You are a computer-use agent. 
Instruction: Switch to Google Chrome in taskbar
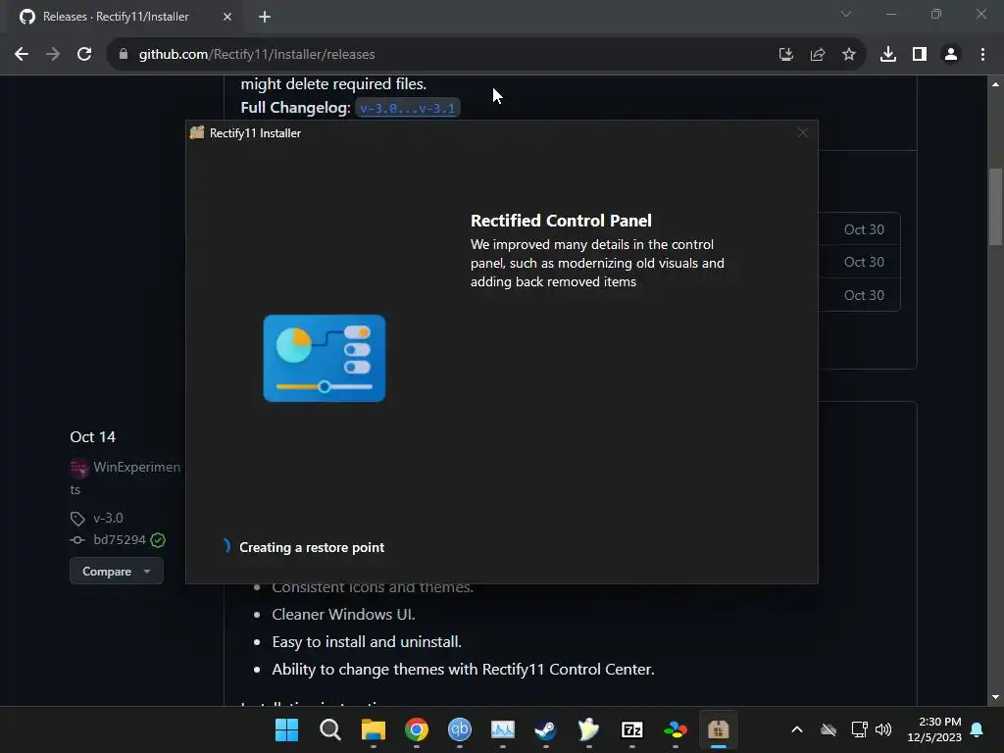pos(416,729)
